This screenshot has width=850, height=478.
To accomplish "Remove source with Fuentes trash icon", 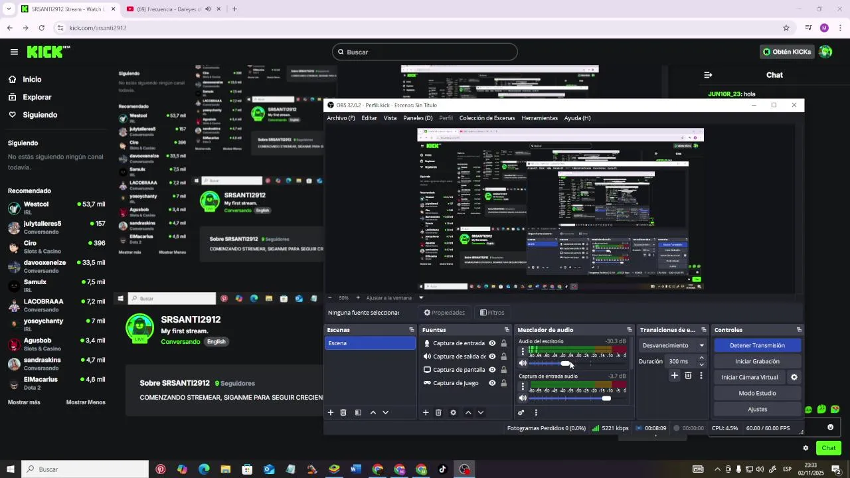I will 438,412.
